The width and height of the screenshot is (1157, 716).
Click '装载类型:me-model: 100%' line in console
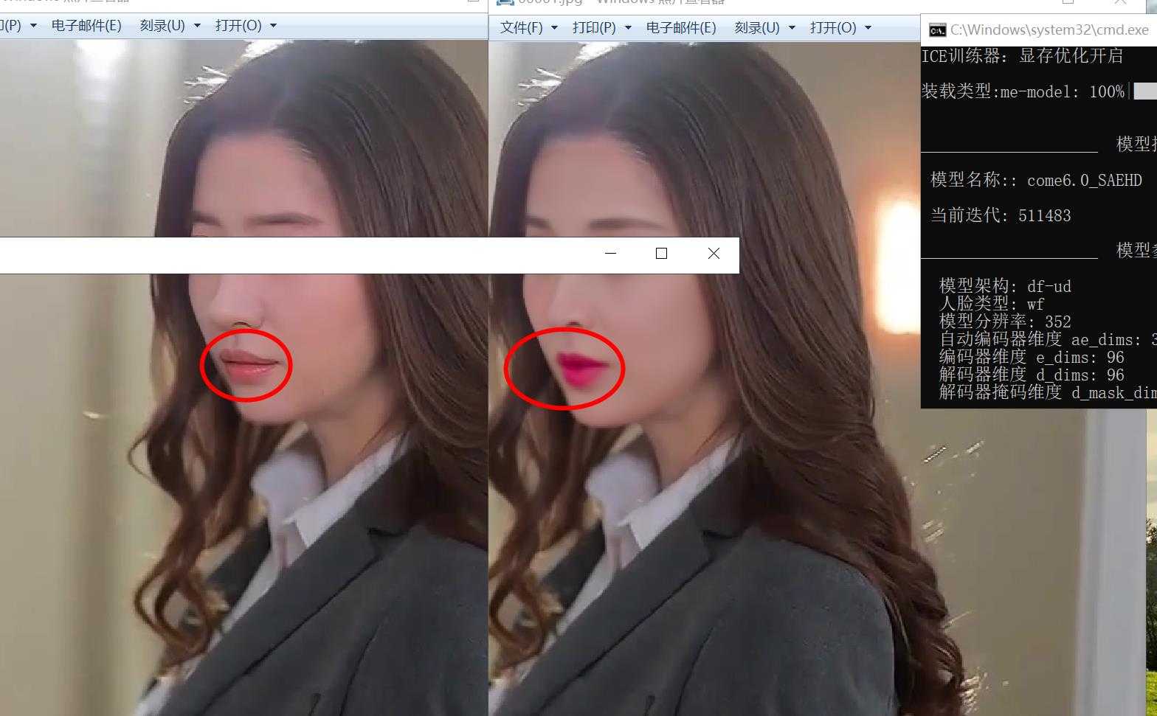click(1023, 91)
